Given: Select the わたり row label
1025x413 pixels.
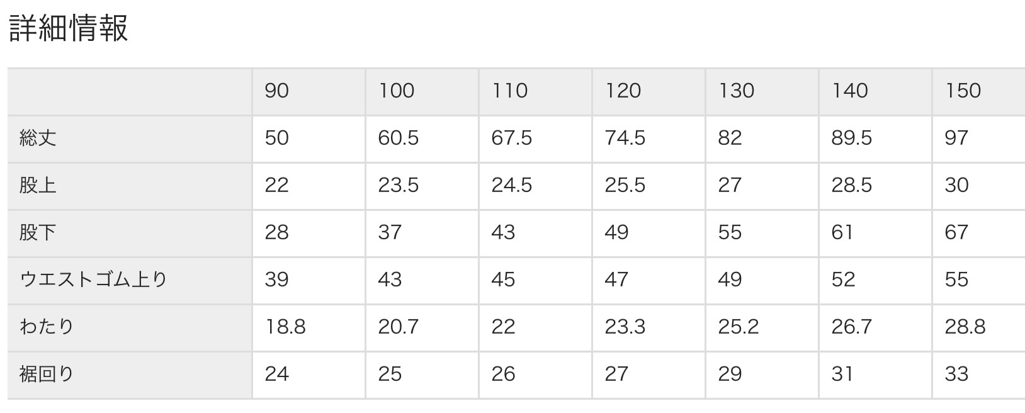Looking at the screenshot, I should pyautogui.click(x=47, y=327).
